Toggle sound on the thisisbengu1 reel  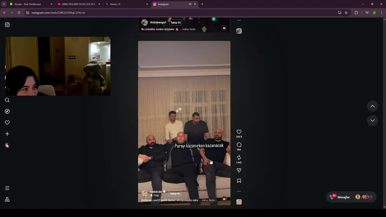click(224, 28)
